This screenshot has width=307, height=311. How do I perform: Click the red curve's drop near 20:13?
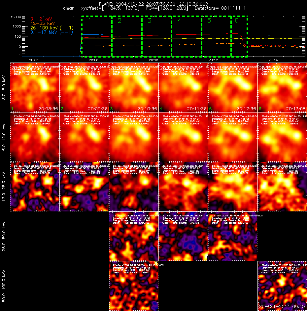tap(243, 41)
